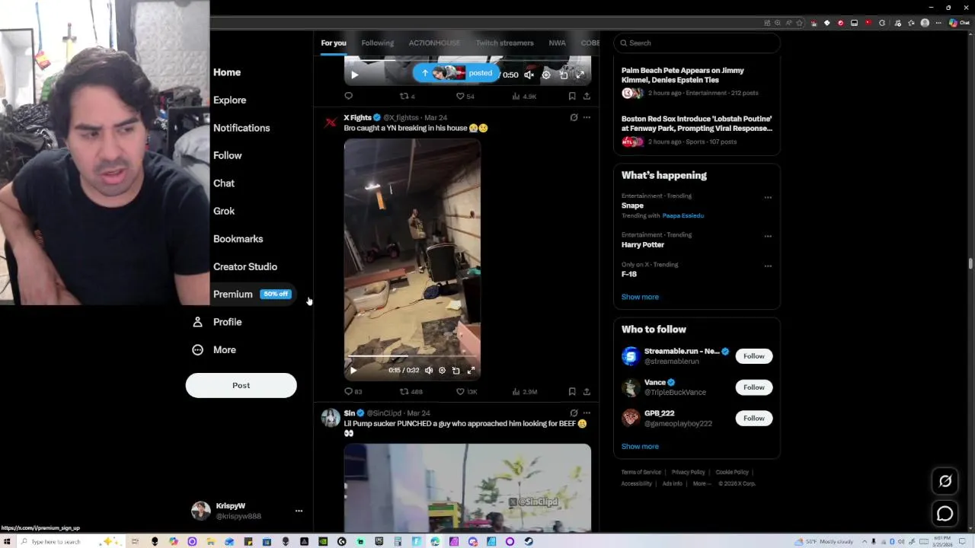Seek the X Fights video progress bar
The height and width of the screenshot is (548, 975).
click(x=412, y=355)
